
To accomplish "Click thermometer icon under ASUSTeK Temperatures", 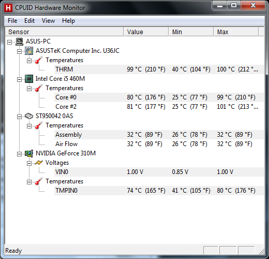I will pyautogui.click(x=39, y=60).
